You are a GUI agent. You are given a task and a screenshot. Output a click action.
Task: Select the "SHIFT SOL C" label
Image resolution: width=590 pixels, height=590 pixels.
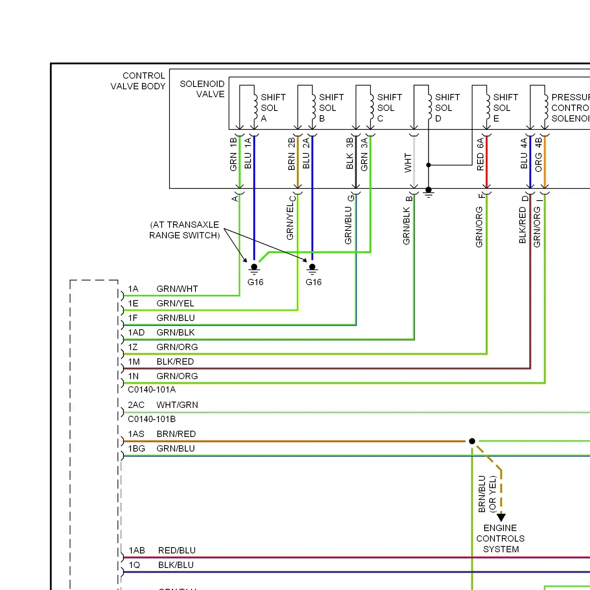click(389, 108)
